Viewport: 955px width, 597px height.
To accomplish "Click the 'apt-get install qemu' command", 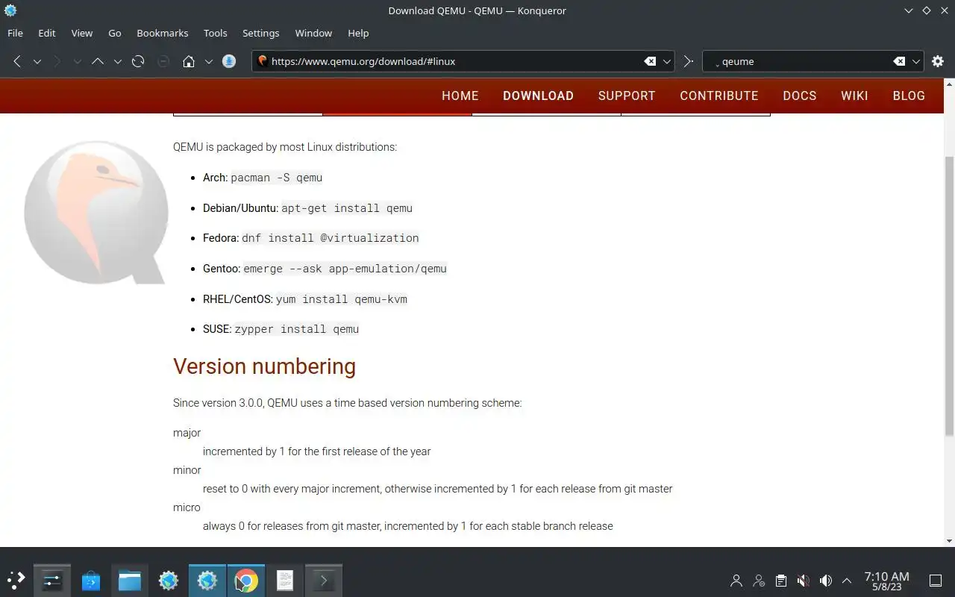I will (x=347, y=208).
